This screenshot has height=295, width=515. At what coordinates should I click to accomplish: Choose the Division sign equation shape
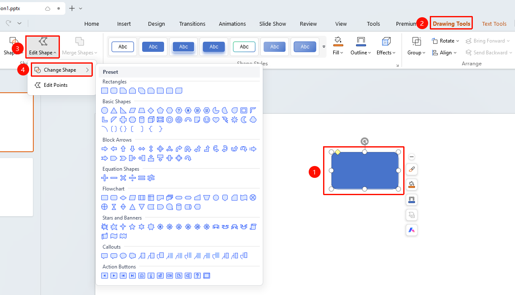[132, 178]
